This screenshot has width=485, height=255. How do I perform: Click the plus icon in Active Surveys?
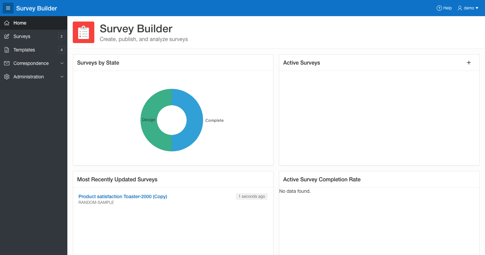click(468, 63)
